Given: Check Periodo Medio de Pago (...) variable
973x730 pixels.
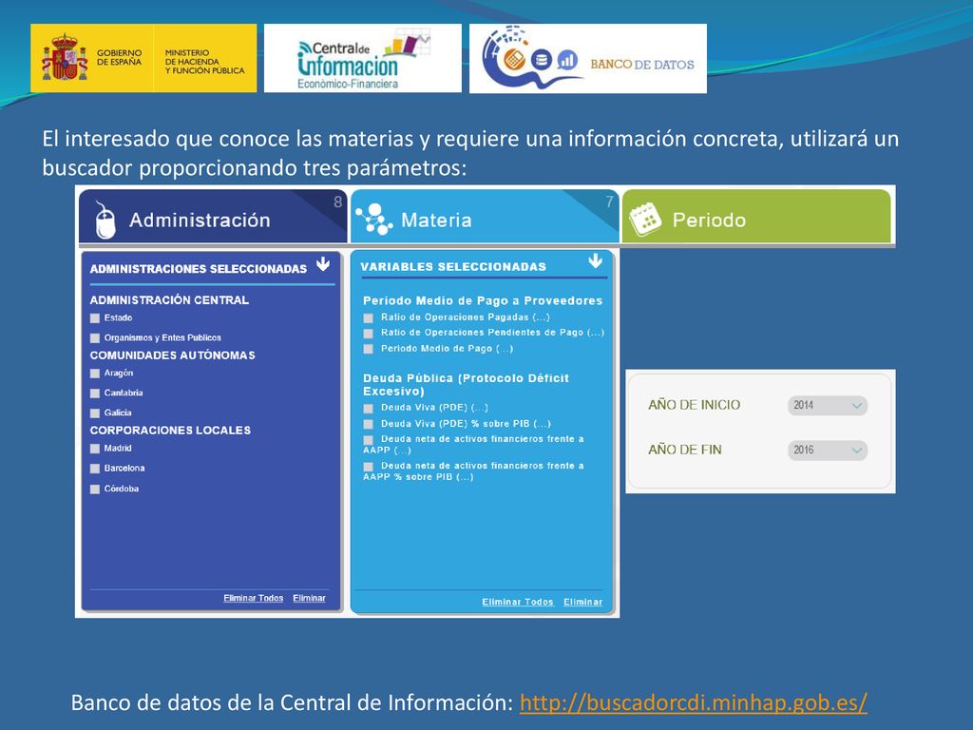Looking at the screenshot, I should (368, 349).
